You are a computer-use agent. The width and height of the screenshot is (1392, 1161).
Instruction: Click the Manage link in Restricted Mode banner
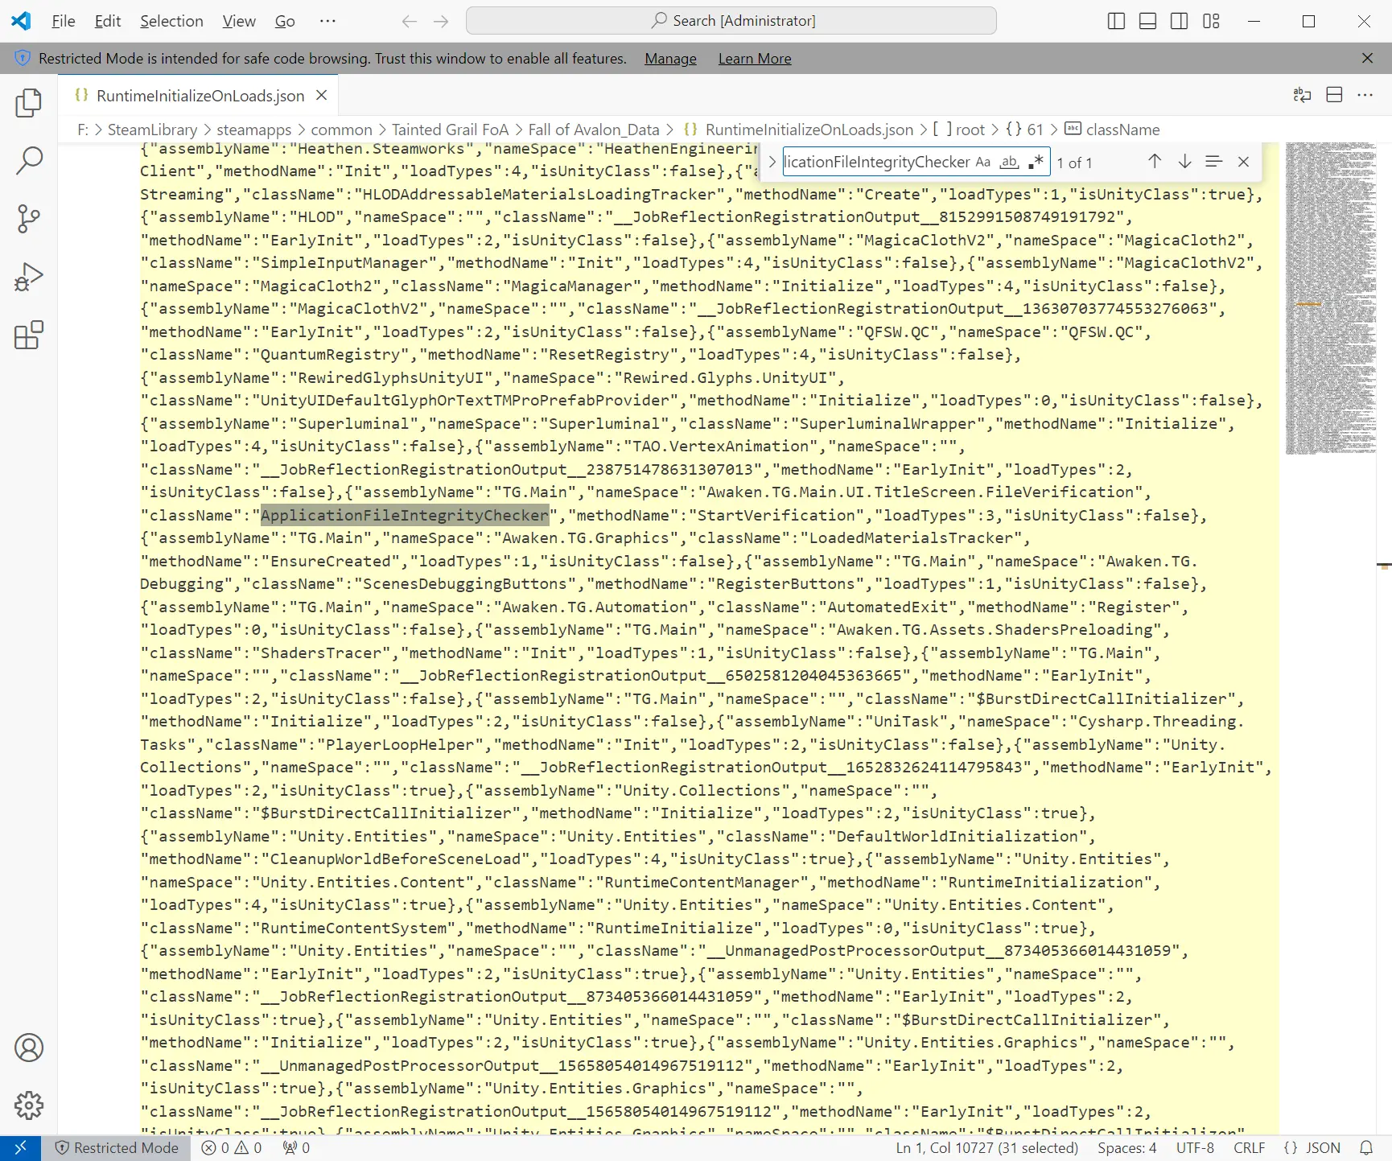(x=670, y=59)
